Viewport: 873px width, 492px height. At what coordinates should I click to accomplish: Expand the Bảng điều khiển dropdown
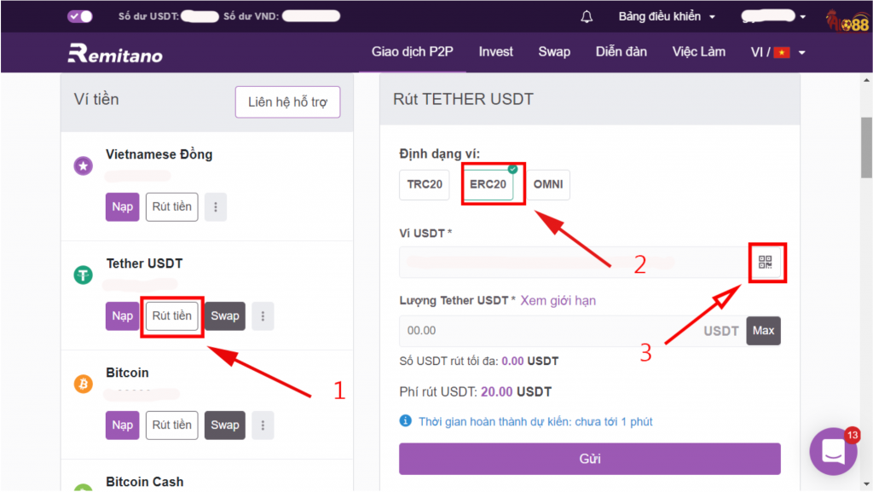click(x=667, y=17)
